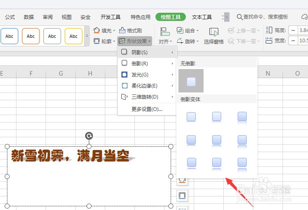
Task: Apply the gray-outlined Abc shape style
Action: (52, 36)
